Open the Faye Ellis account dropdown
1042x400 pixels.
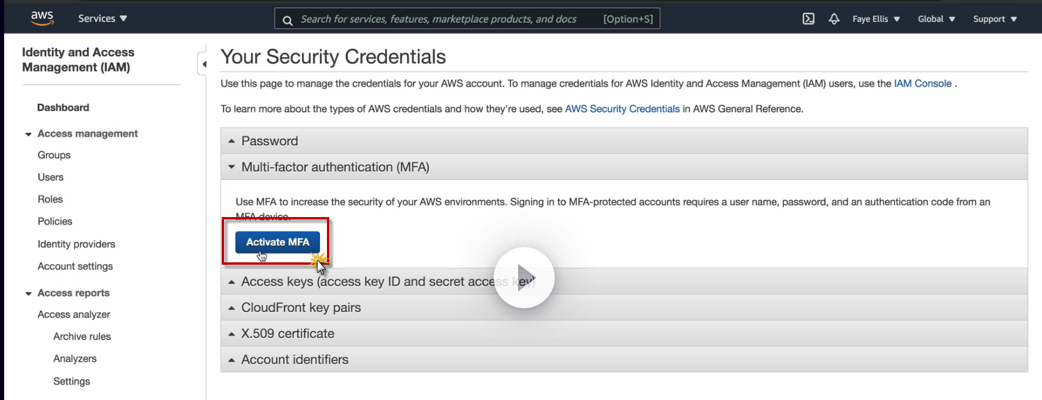point(876,19)
